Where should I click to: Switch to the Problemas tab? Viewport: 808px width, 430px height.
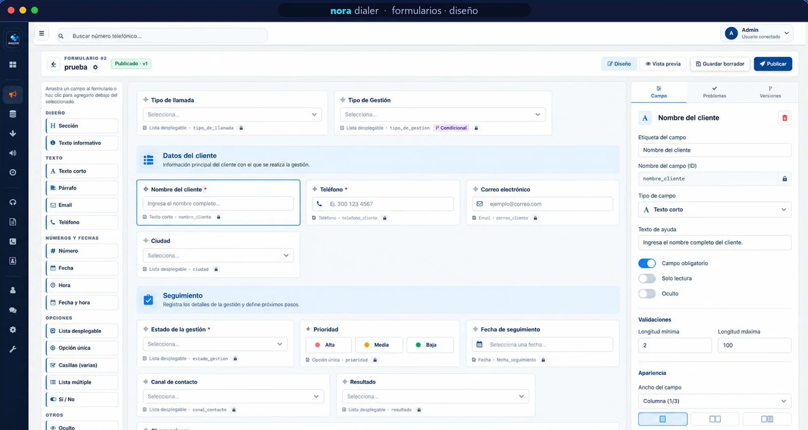pyautogui.click(x=715, y=92)
